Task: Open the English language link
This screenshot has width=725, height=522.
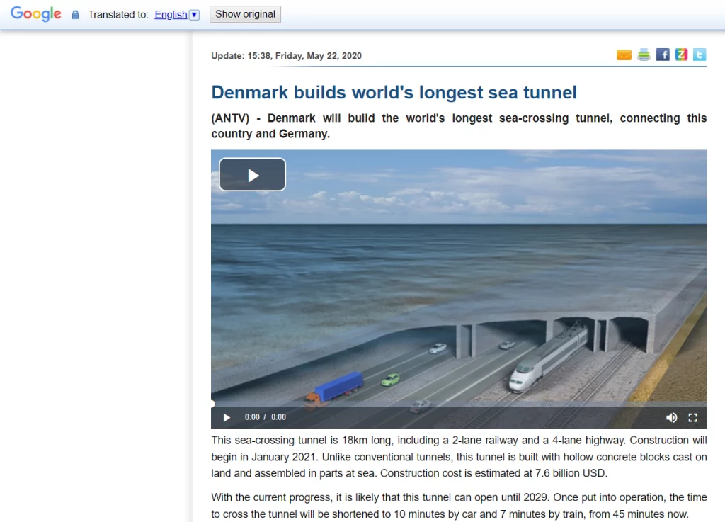Action: (171, 14)
